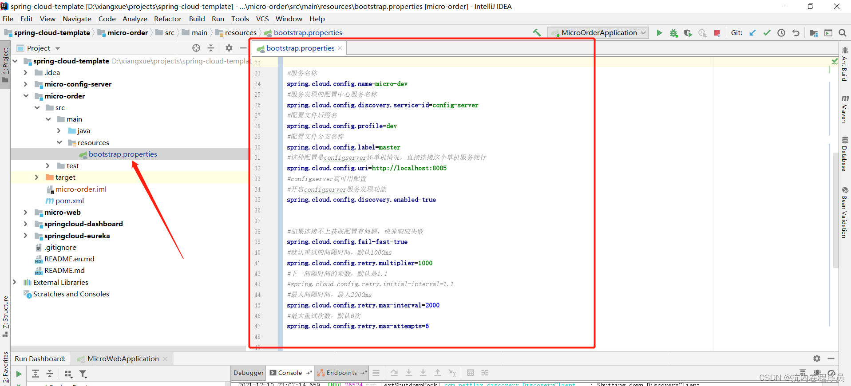Click Expand All in Run Dashboard
851x386 pixels.
point(36,374)
